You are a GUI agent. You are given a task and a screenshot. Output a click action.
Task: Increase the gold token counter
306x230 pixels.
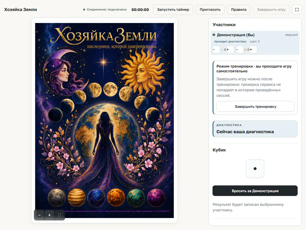tap(253, 50)
